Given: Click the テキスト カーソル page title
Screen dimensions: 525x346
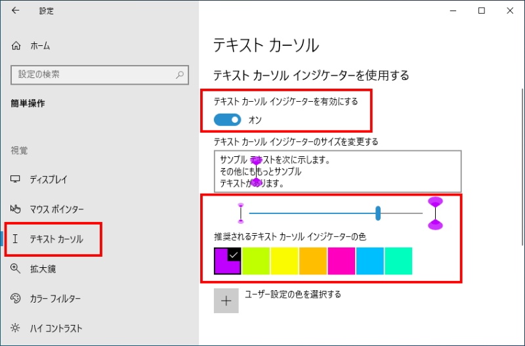Looking at the screenshot, I should (266, 45).
